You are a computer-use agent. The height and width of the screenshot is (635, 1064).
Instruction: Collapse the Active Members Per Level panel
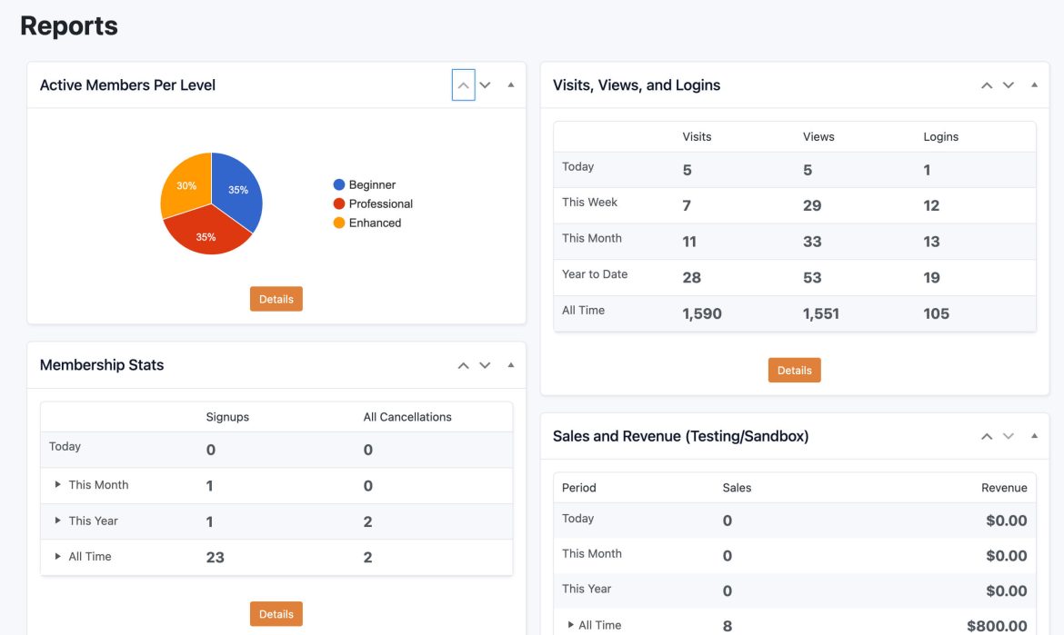[510, 84]
